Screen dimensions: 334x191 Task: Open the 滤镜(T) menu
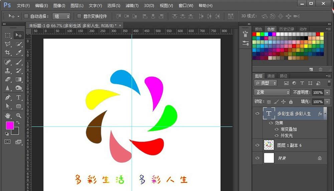(x=132, y=6)
